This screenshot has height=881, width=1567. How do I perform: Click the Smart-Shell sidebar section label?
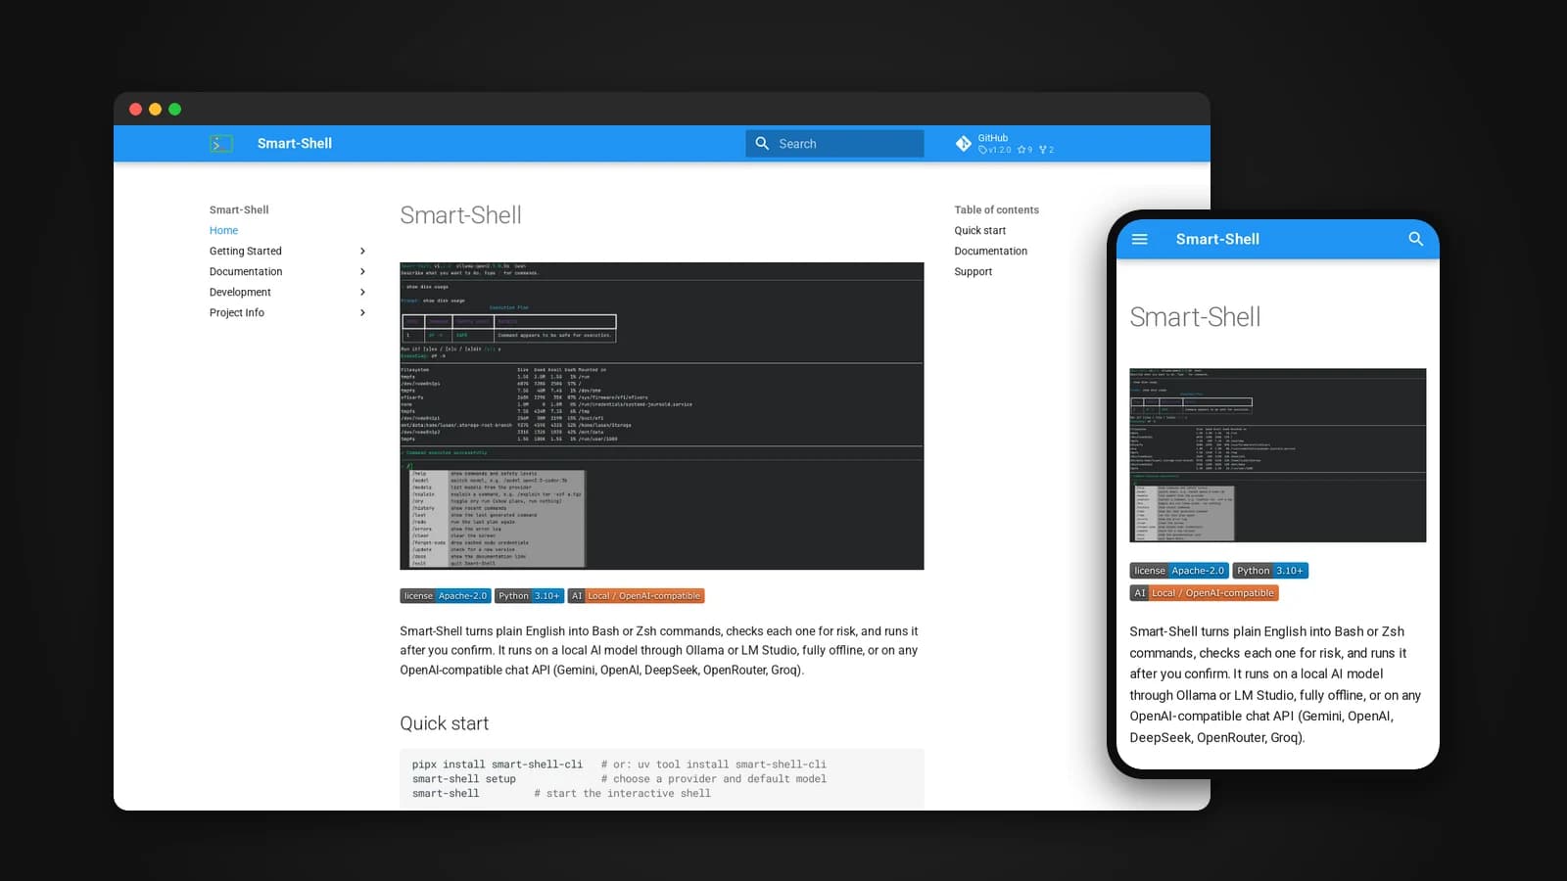(x=238, y=210)
